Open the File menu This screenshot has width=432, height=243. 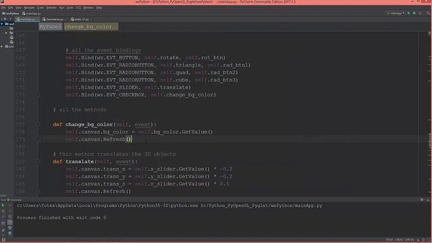[3, 7]
